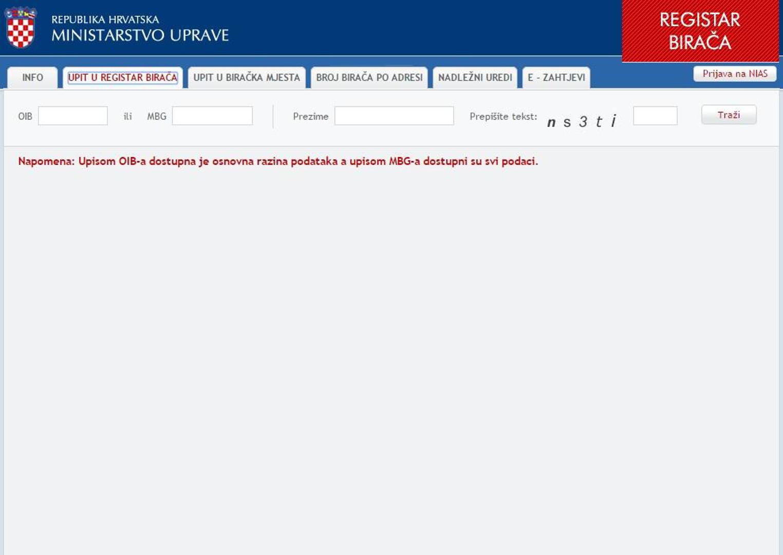Click the Prepišite tekst label

[x=503, y=117]
